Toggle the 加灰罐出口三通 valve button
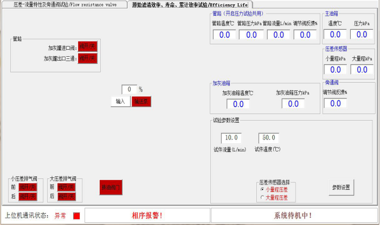The width and height of the screenshot is (380, 225). [x=87, y=58]
